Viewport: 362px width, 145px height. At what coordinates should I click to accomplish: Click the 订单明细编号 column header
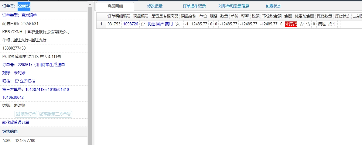[119, 16]
